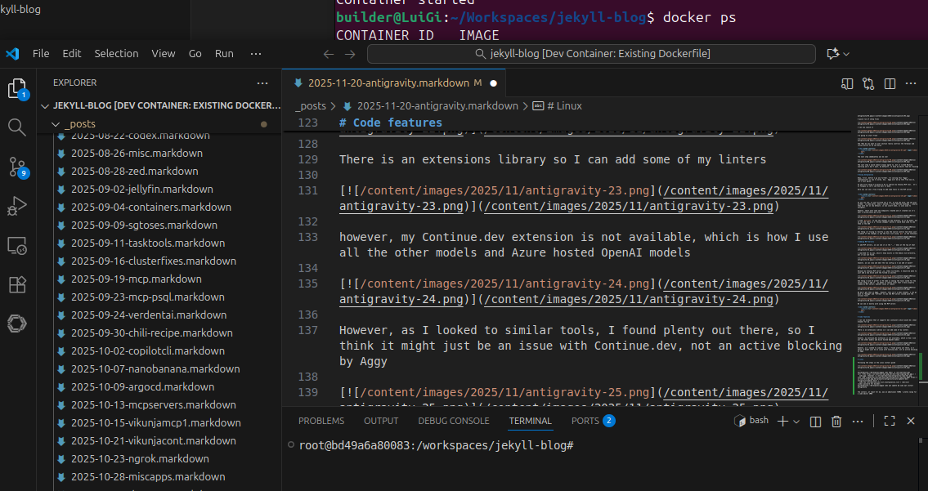The image size is (928, 491).
Task: Open markdown preview to the side
Action: pos(847,83)
